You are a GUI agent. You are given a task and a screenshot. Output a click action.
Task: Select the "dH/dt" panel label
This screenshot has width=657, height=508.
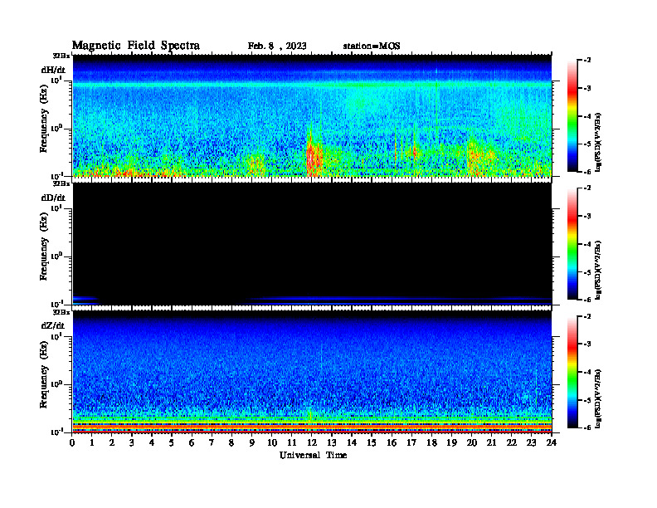tap(53, 70)
